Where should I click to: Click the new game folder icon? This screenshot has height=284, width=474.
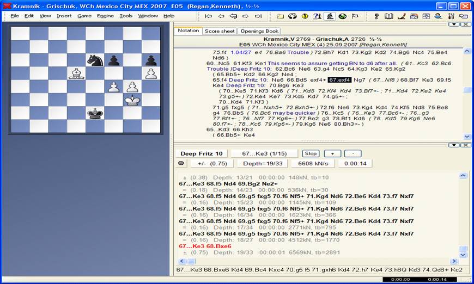click(x=280, y=16)
